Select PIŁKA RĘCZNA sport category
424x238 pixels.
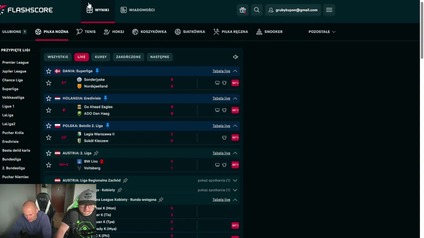pyautogui.click(x=231, y=32)
